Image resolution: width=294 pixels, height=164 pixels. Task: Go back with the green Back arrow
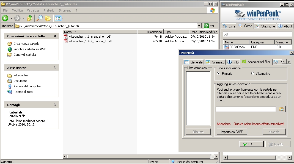click(x=5, y=18)
